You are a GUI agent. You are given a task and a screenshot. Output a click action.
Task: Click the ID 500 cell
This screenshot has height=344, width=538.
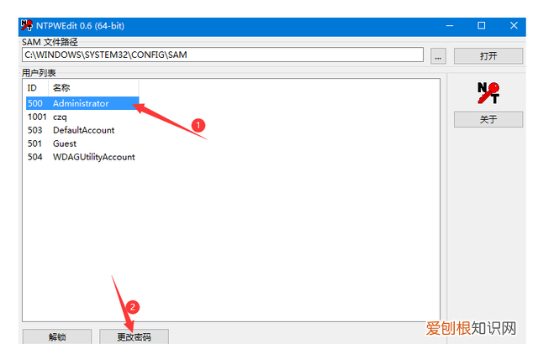tap(35, 103)
